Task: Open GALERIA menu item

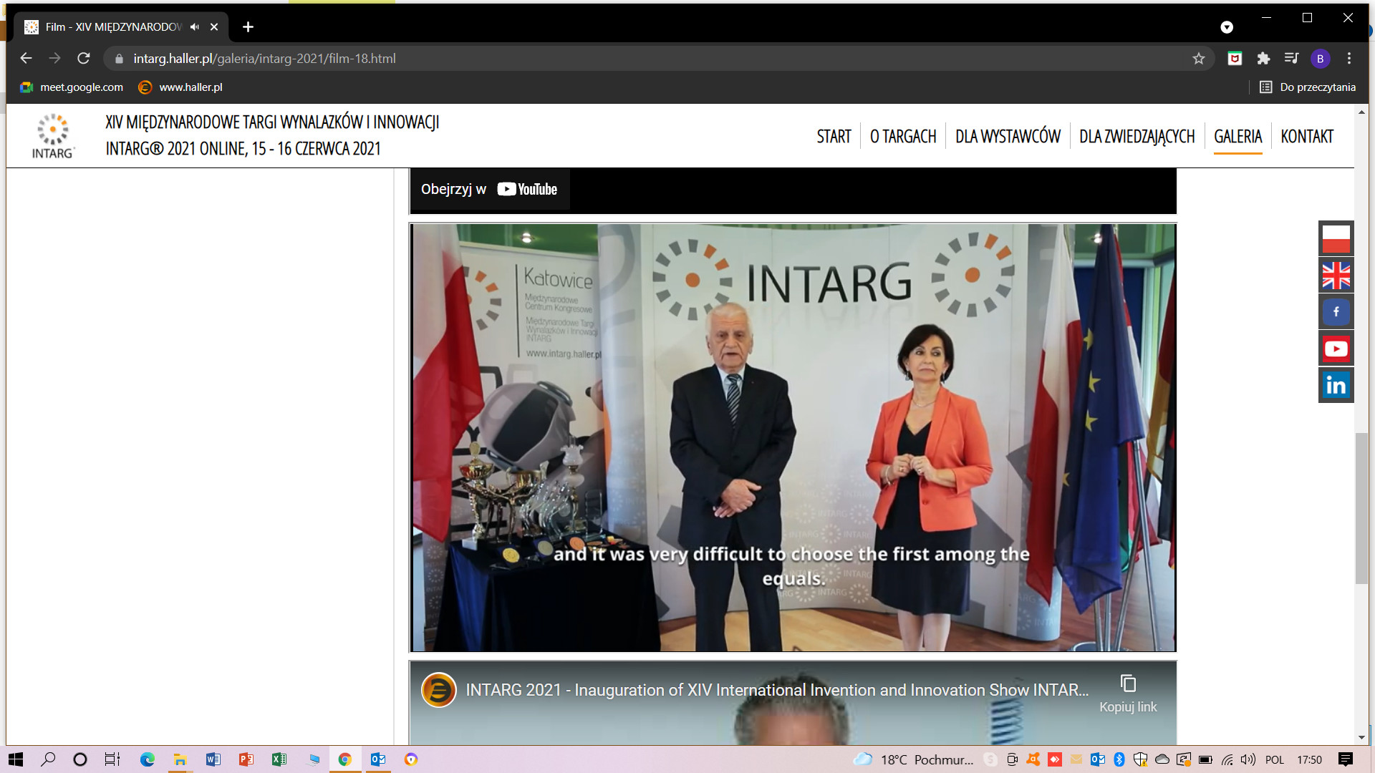Action: pos(1237,137)
